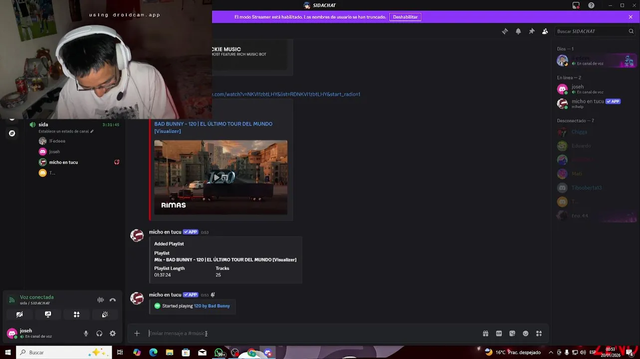The width and height of the screenshot is (640, 359).
Task: Open the GIF picker
Action: tap(499, 334)
